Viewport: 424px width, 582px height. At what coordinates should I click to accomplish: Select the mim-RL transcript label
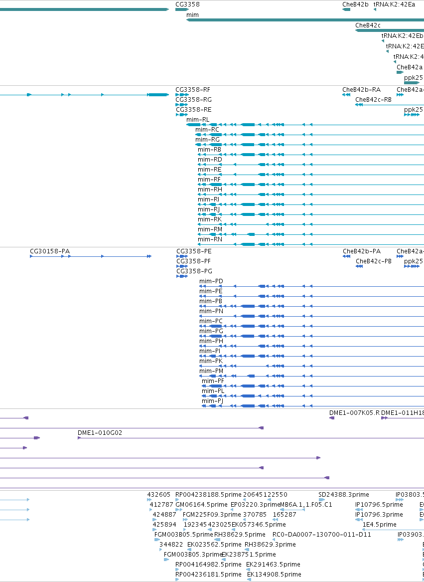[x=198, y=120]
